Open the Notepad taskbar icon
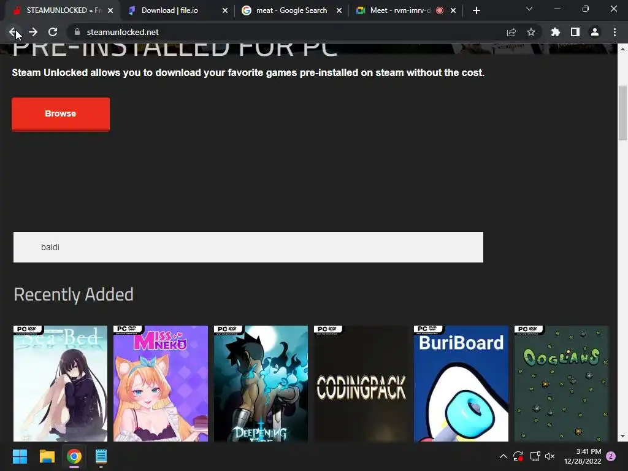The image size is (628, 471). [101, 456]
